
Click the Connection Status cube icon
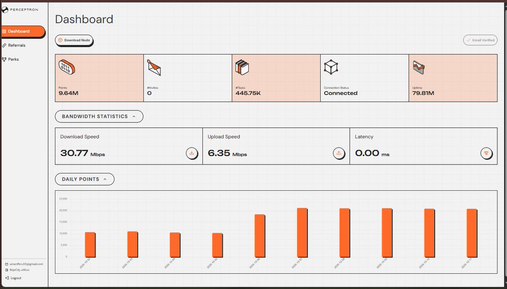pyautogui.click(x=331, y=68)
